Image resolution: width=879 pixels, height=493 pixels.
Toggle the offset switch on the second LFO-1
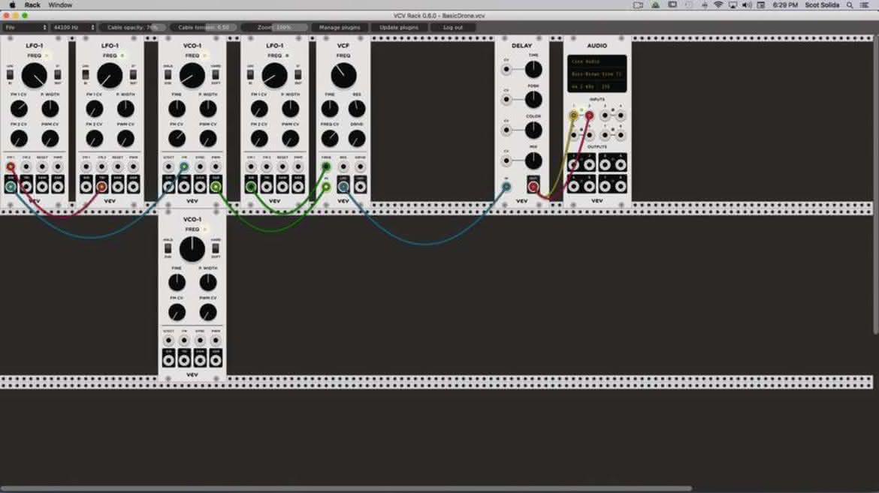pyautogui.click(x=85, y=74)
